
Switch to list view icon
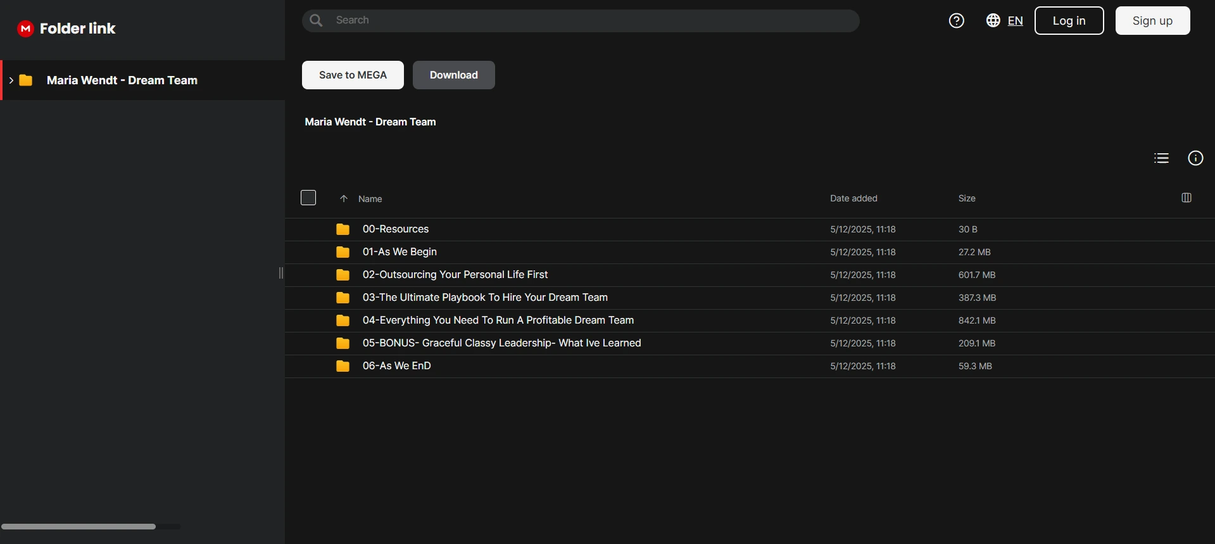1161,158
